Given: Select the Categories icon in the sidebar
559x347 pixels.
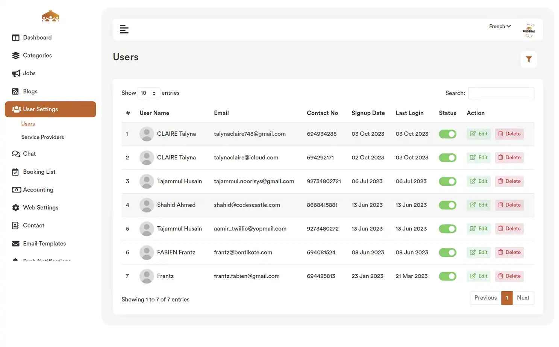Looking at the screenshot, I should click(x=16, y=55).
